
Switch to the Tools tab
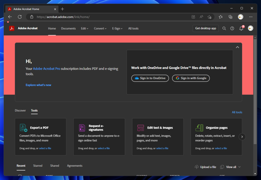pos(34,111)
